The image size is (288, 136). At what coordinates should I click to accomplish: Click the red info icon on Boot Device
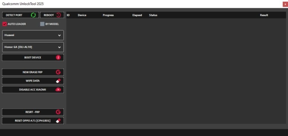[58, 58]
